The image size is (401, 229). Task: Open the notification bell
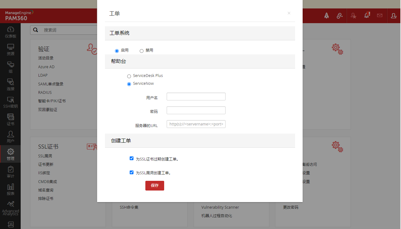click(367, 15)
